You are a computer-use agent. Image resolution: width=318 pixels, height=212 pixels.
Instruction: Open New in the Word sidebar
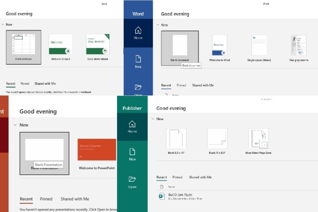pyautogui.click(x=138, y=62)
